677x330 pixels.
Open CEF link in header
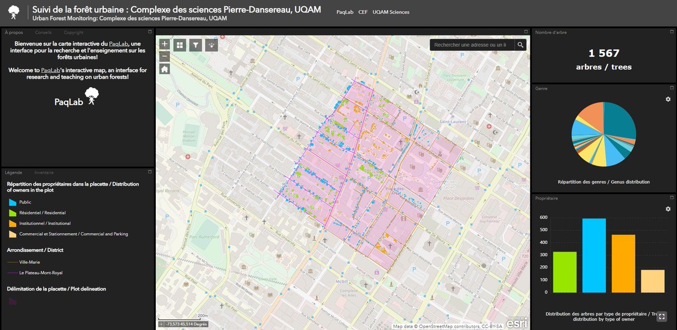363,12
